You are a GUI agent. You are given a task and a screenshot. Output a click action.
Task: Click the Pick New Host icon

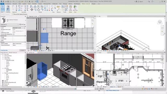tap(75, 8)
